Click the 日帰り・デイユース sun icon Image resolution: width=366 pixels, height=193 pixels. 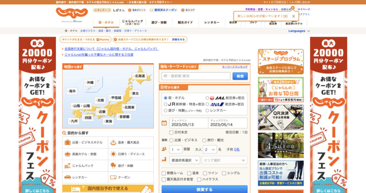point(113,154)
